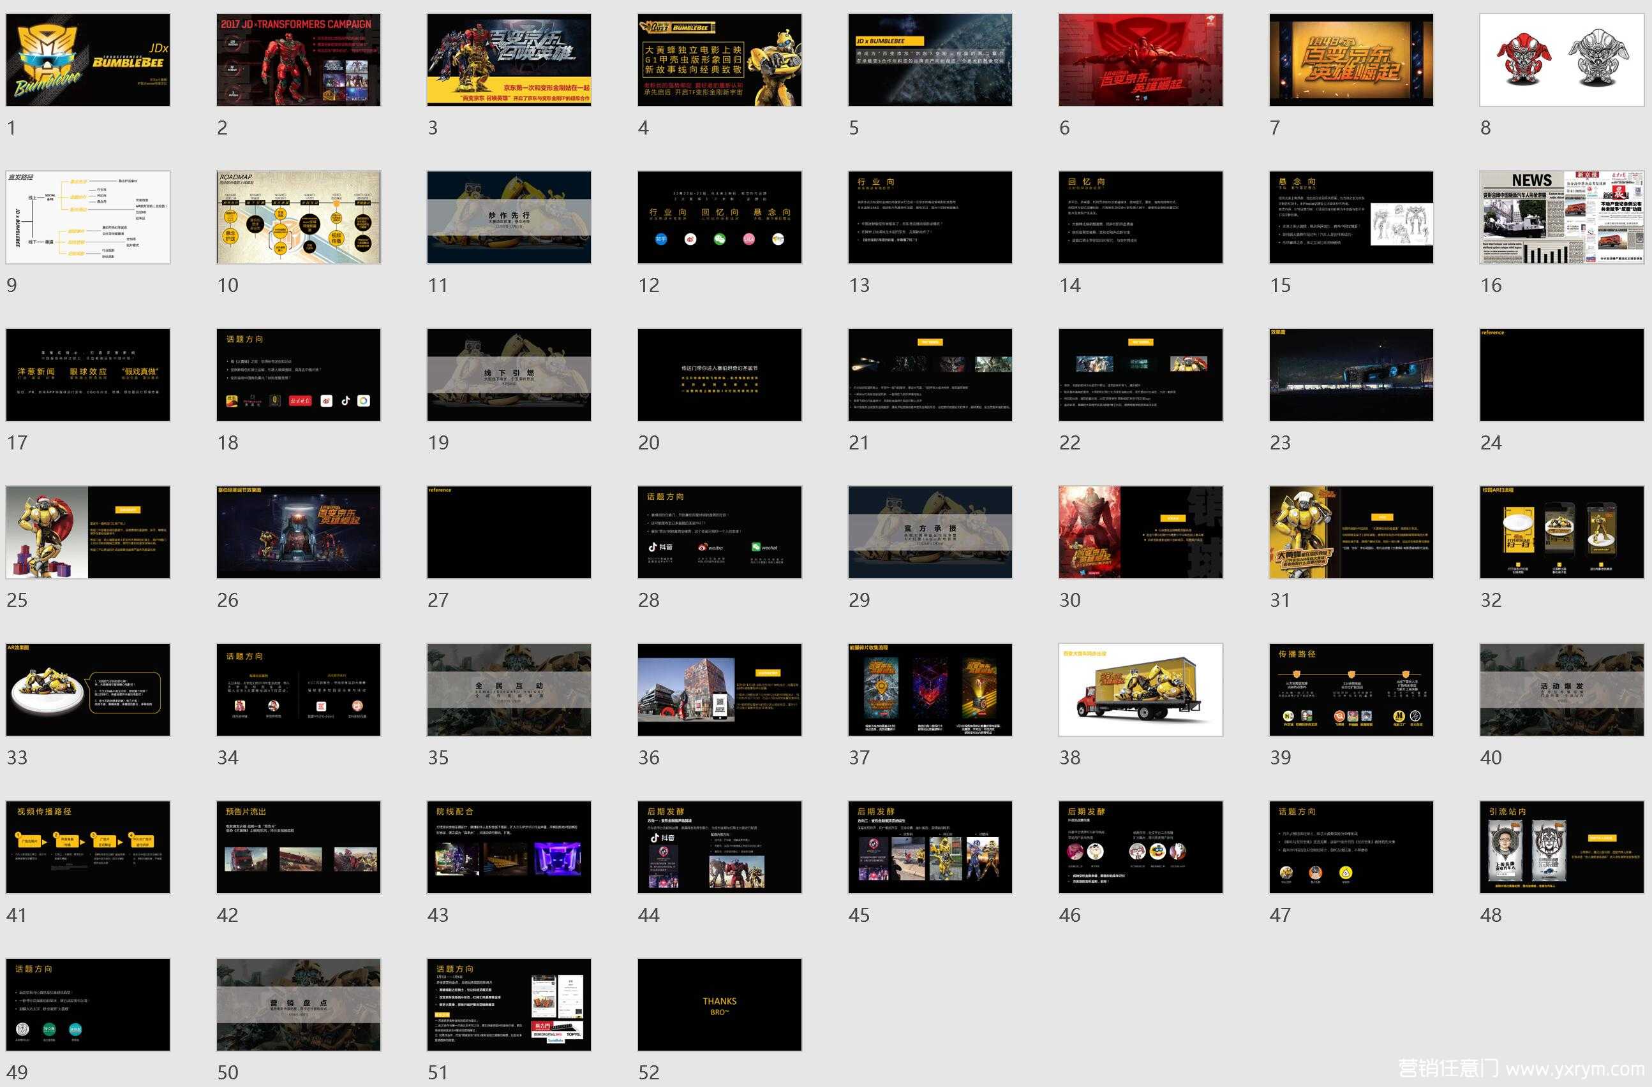Select slide 15 '悬念向' sketch thumbnail
Image resolution: width=1652 pixels, height=1087 pixels.
point(1351,217)
